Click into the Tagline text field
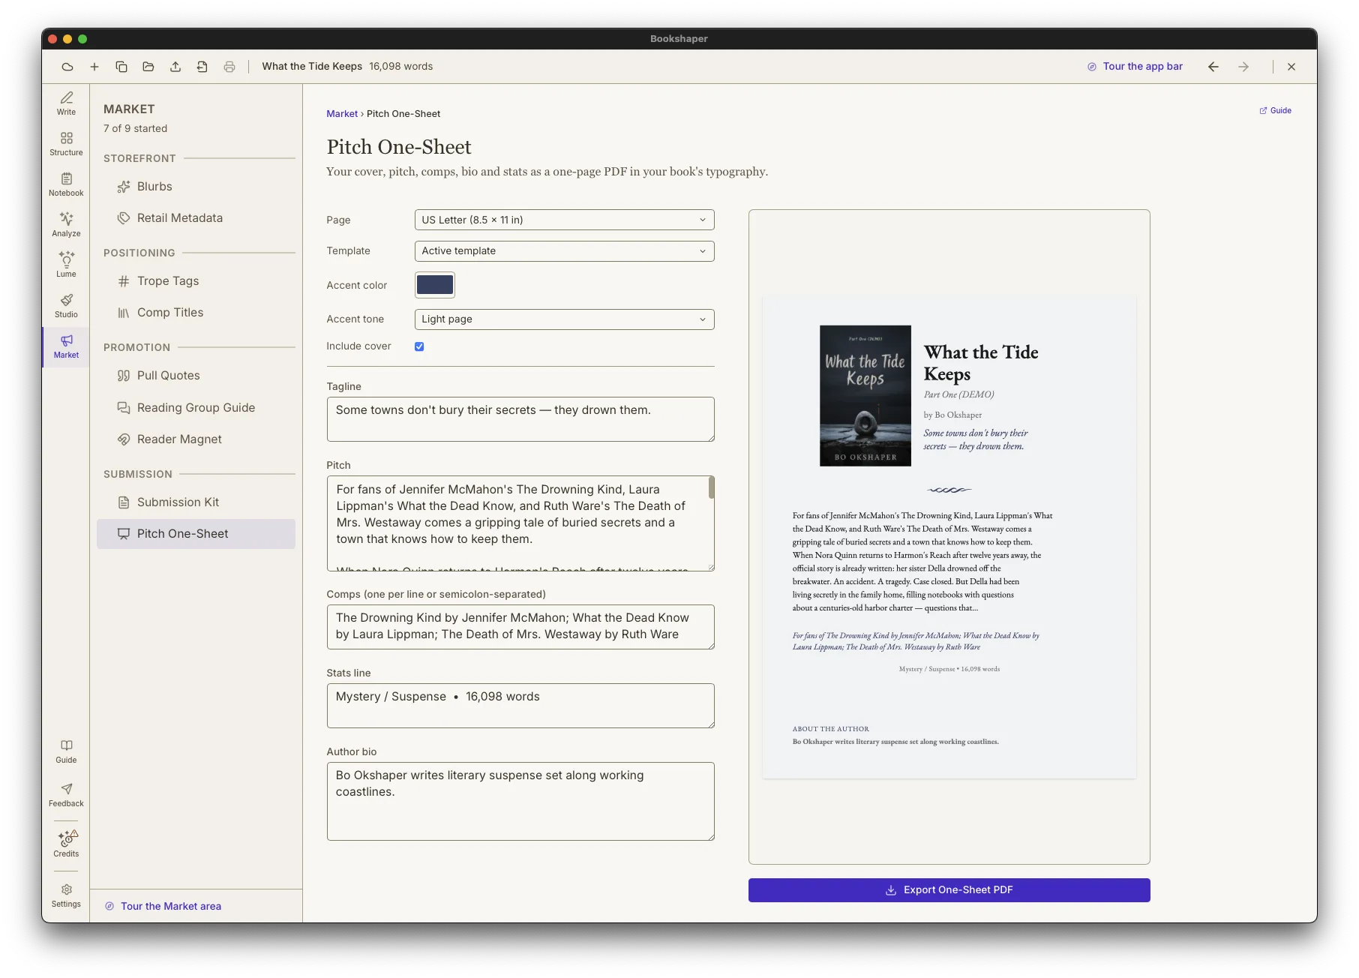Image resolution: width=1359 pixels, height=978 pixels. (x=520, y=419)
